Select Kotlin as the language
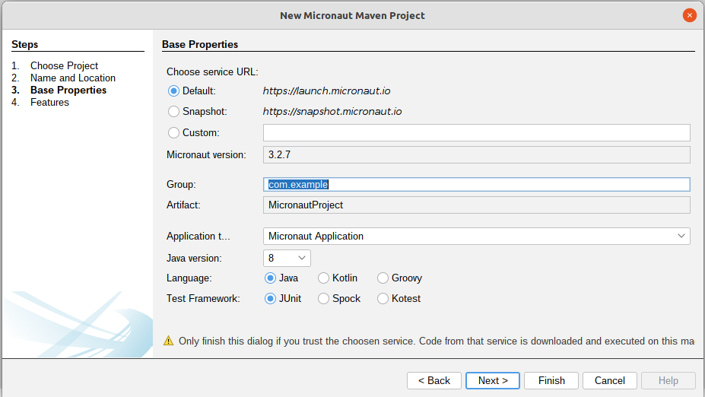This screenshot has width=705, height=397. (324, 278)
